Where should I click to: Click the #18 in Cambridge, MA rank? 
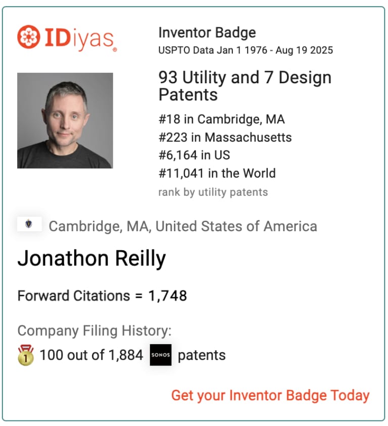point(221,119)
